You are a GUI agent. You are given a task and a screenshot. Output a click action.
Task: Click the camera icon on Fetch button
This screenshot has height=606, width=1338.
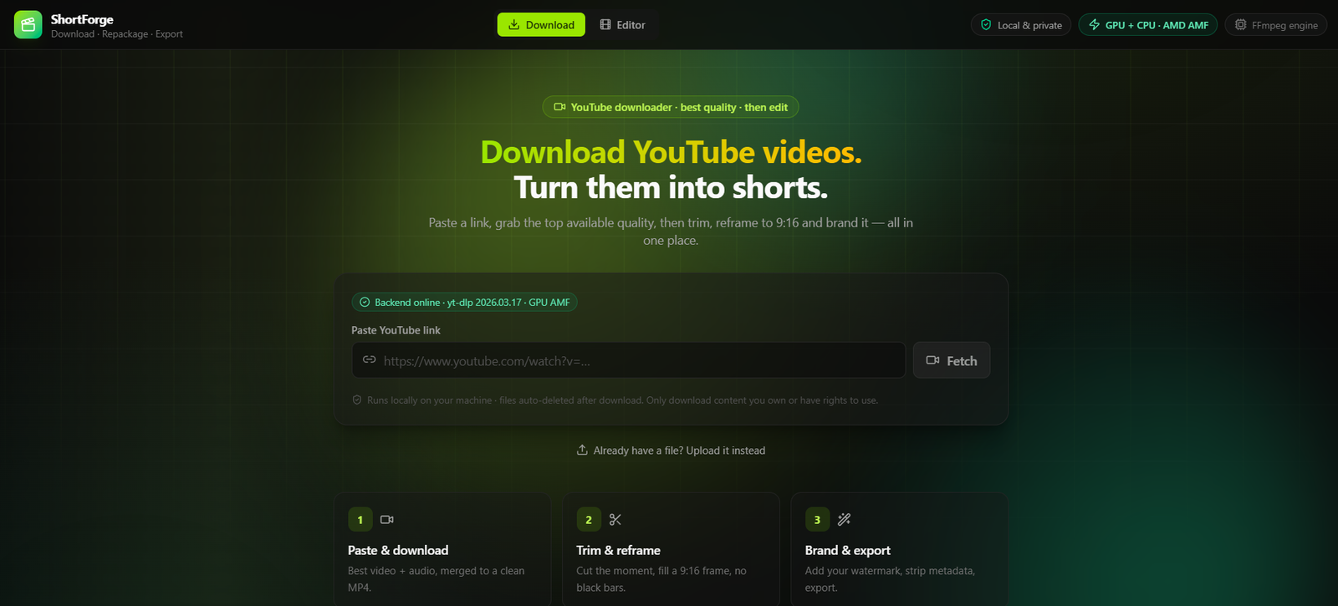[x=932, y=360]
